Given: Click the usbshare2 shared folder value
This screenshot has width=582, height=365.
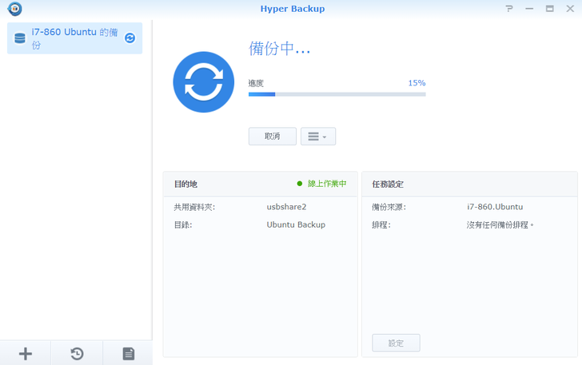Looking at the screenshot, I should (x=286, y=207).
